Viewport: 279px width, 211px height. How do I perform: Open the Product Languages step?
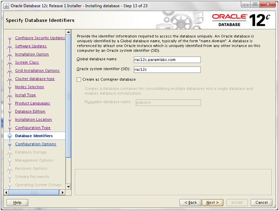click(x=32, y=103)
